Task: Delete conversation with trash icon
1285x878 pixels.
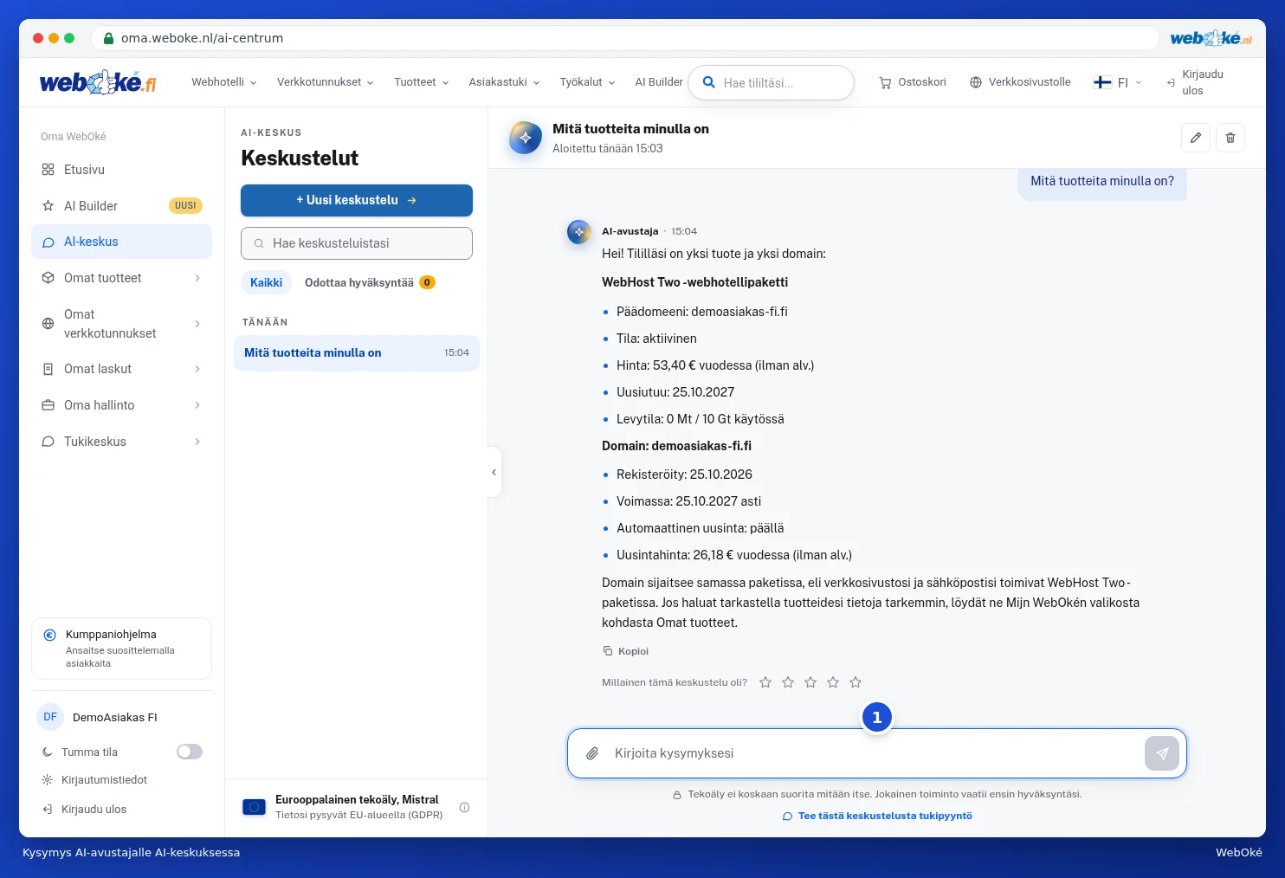Action: 1230,138
